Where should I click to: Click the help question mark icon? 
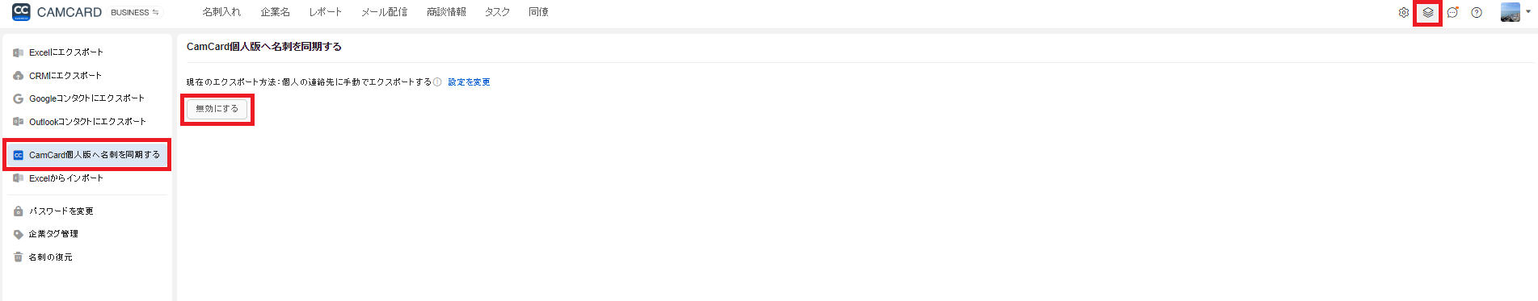(1477, 13)
